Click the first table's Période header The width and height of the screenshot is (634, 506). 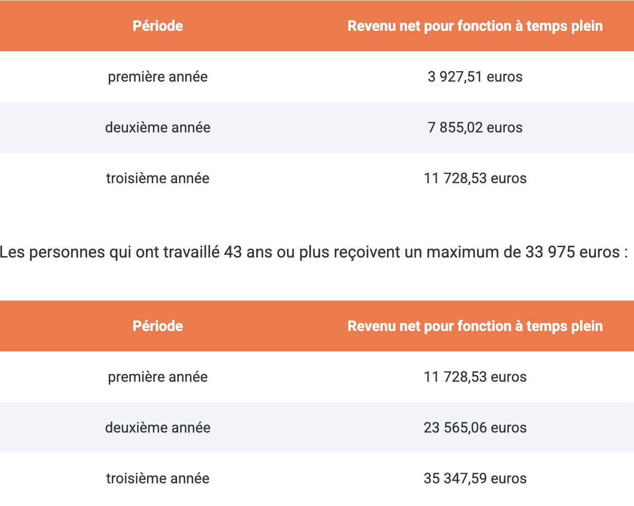(158, 26)
